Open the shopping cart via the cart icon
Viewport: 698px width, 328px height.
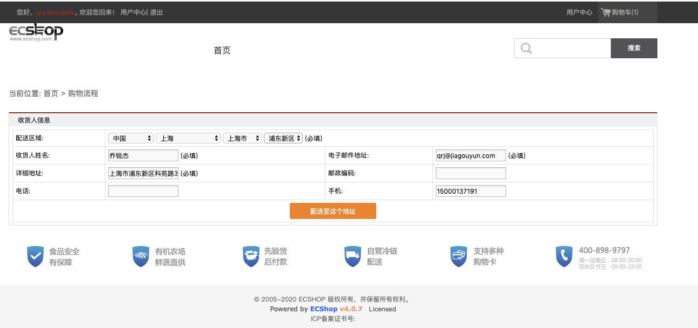(x=606, y=12)
